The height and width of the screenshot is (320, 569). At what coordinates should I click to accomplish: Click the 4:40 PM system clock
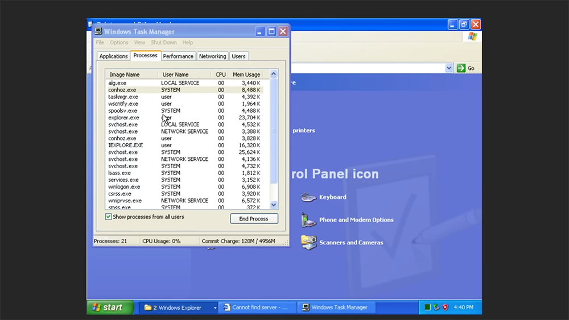pyautogui.click(x=463, y=307)
